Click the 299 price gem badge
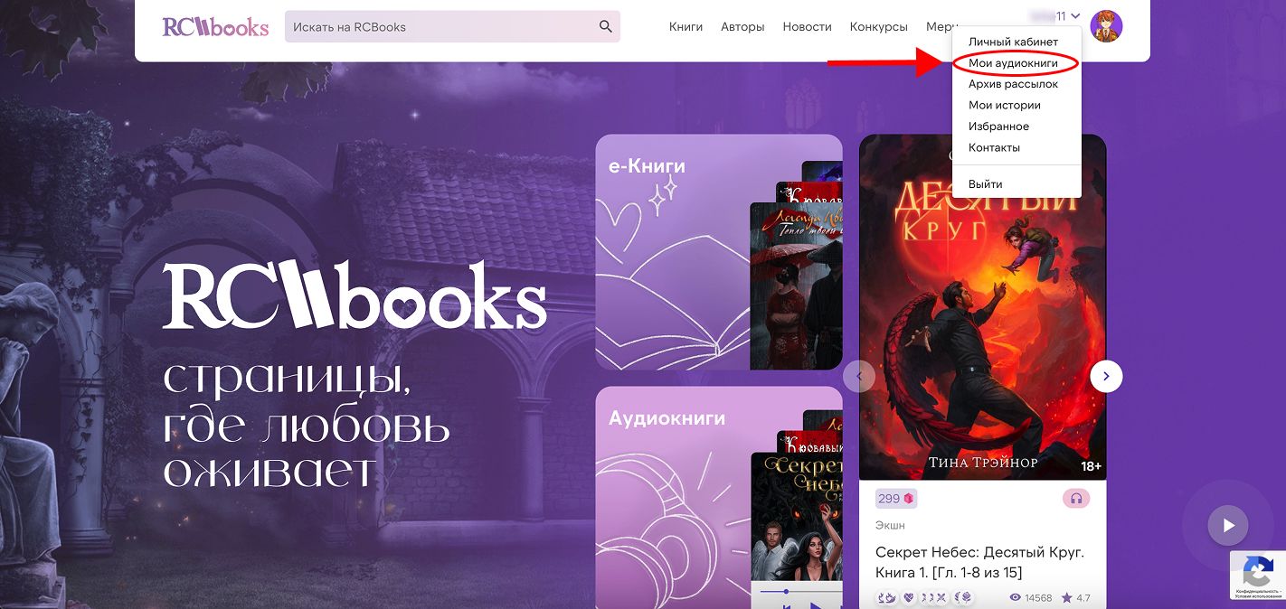 895,498
